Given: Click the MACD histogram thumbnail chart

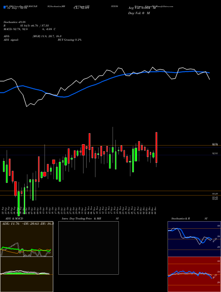Looking at the screenshot, I should pyautogui.click(x=27, y=274).
